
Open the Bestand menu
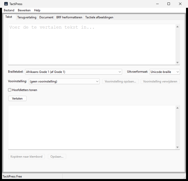(x=9, y=10)
